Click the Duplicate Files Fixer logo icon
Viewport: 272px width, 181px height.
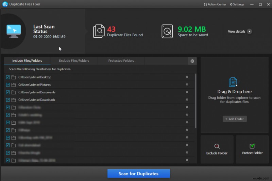(x=5, y=4)
